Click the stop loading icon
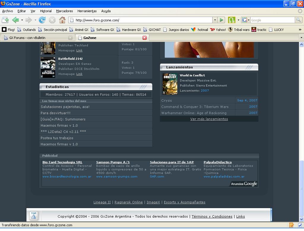Screen dimensions: 304x231 coord(52,20)
